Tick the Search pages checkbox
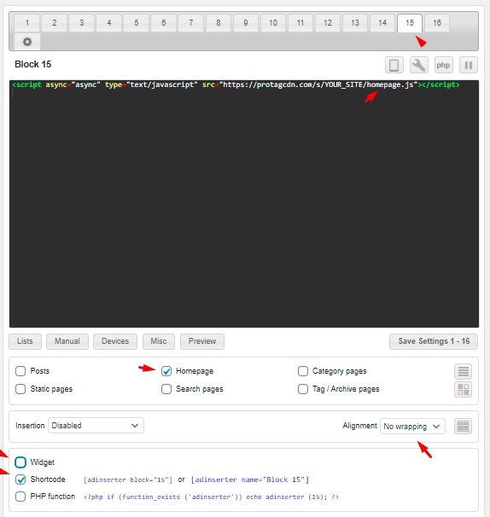490x517 pixels. [x=166, y=389]
